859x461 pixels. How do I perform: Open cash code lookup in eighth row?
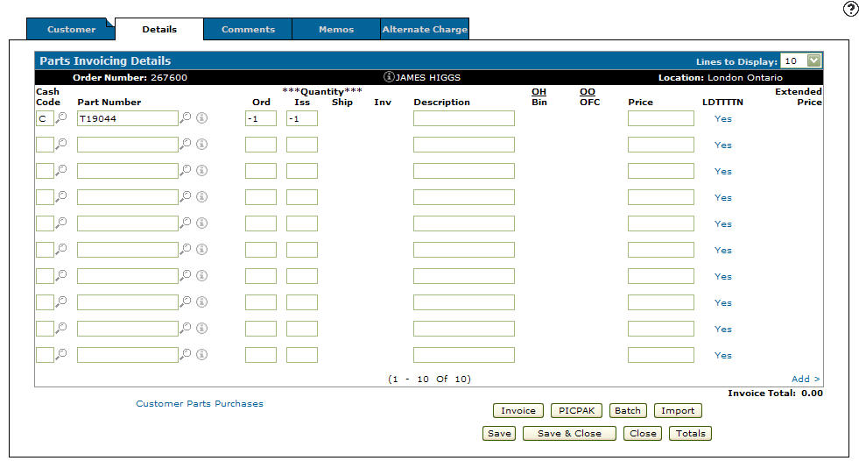60,301
